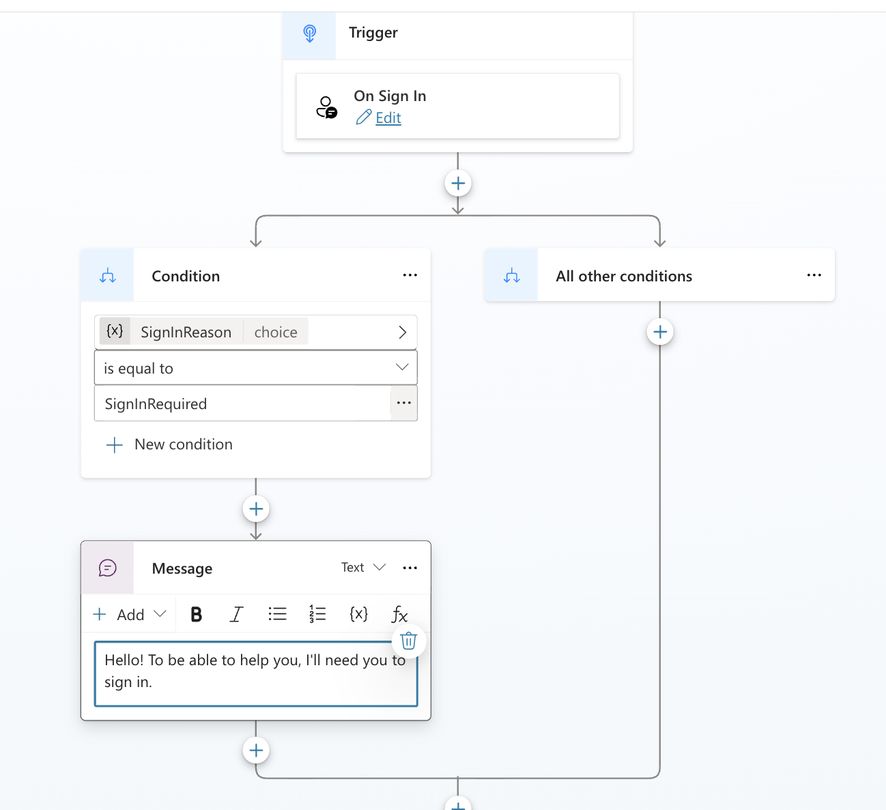Open All other conditions more options menu
Viewport: 886px width, 810px height.
pyautogui.click(x=814, y=275)
